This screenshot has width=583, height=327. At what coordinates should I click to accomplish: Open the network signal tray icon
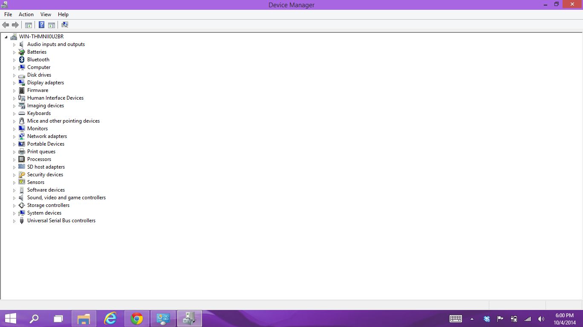528,318
